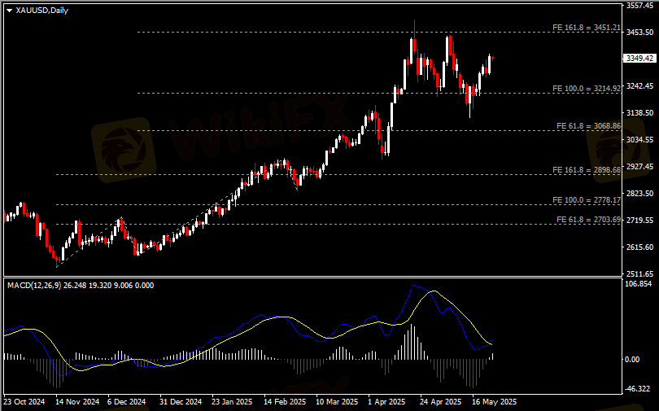Select the FE 61.8 = 3068.86 label
Screen dimensions: 659x411
588,126
